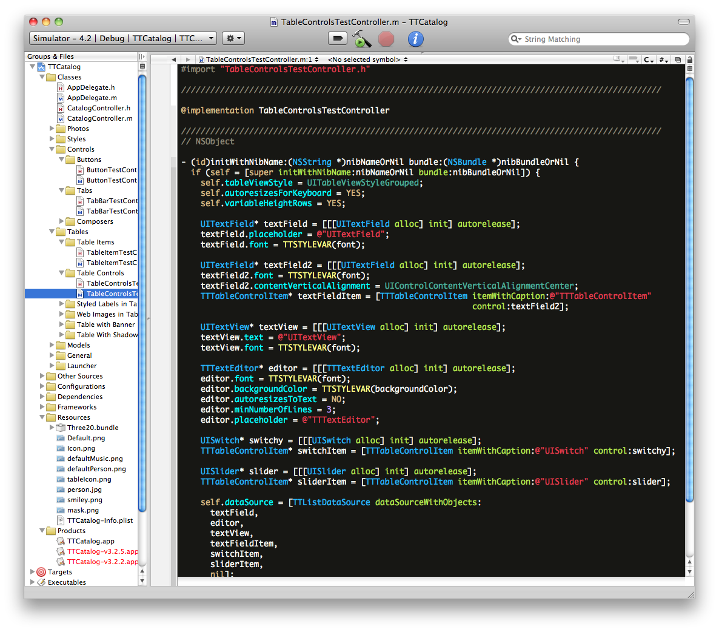Click the split editor button above scrollbar
This screenshot has width=719, height=632.
[x=690, y=69]
